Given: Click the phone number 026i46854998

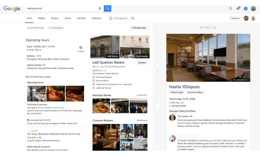Looking at the screenshot, I should 179,106.
